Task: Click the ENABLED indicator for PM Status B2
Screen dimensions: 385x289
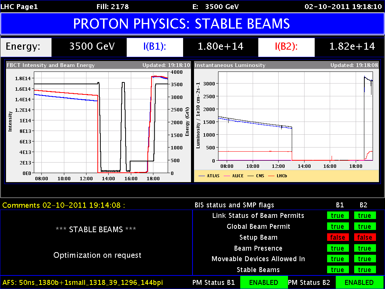Action: (x=360, y=282)
